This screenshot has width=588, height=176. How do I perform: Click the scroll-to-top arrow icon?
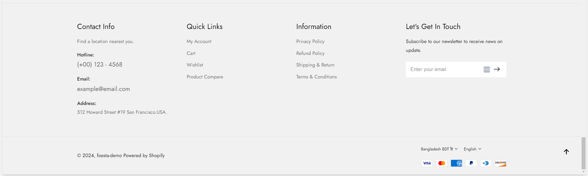[x=566, y=152]
